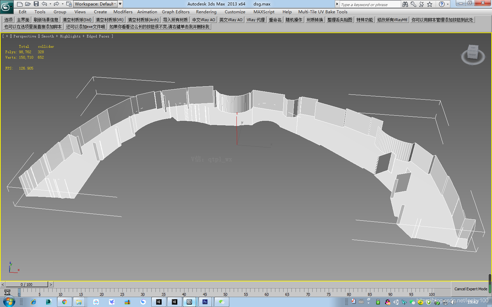Step time slider back with left arrow
This screenshot has height=307, width=492.
click(x=3, y=284)
